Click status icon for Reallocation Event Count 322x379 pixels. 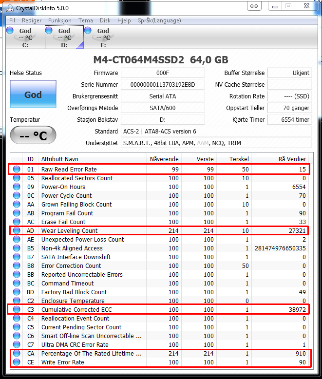pyautogui.click(x=17, y=318)
